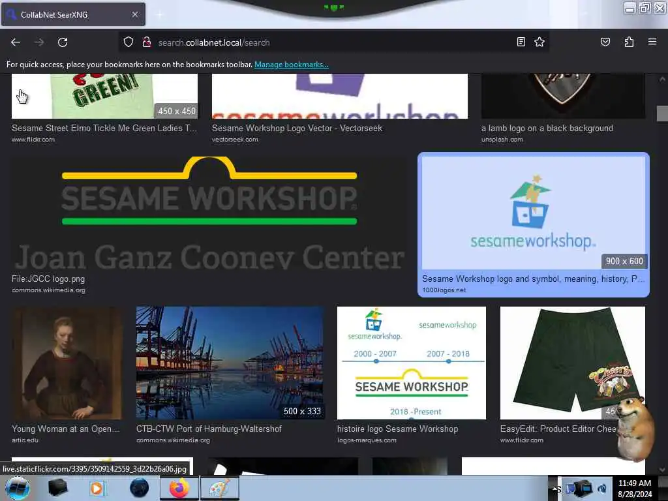This screenshot has width=668, height=501.
Task: Open the Pocket save icon
Action: click(605, 42)
